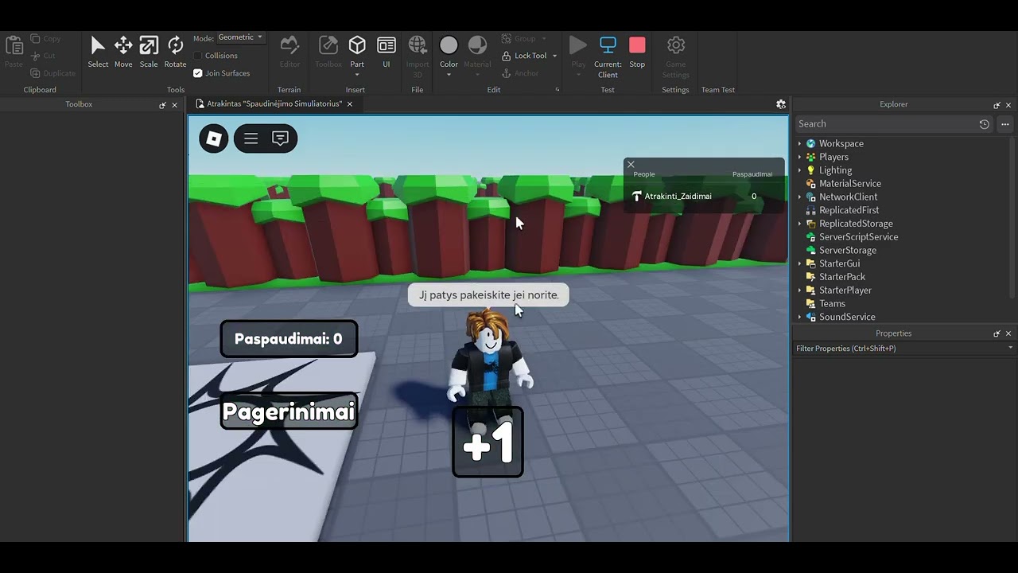Open the Mode Geometric dropdown
1018x573 pixels.
click(240, 37)
